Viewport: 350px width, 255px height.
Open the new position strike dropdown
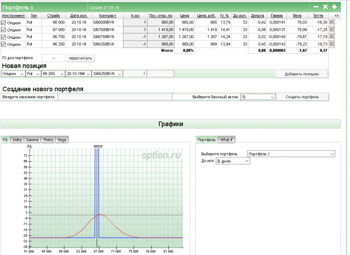[52, 74]
